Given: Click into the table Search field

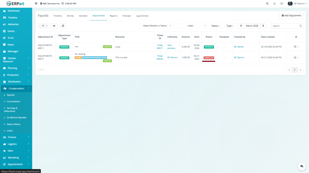Looking at the screenshot, I should point(285,26).
